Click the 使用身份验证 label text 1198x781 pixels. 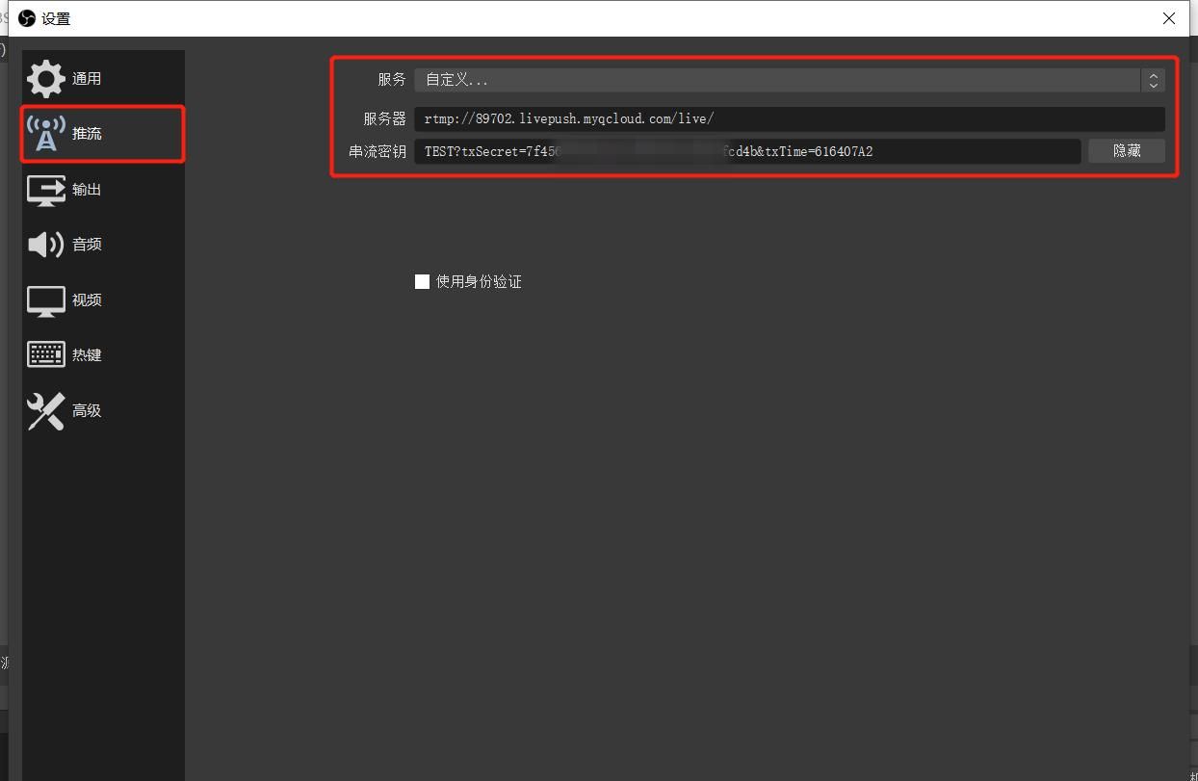click(479, 281)
